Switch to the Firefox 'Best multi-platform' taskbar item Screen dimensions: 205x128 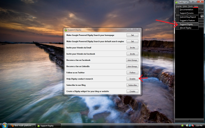23,126
